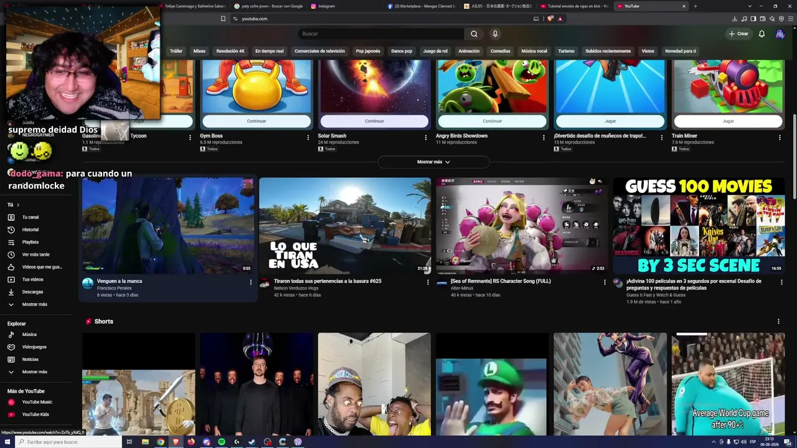This screenshot has height=448, width=797.
Task: Select the Subidos recientemente filter chip
Action: coord(608,51)
